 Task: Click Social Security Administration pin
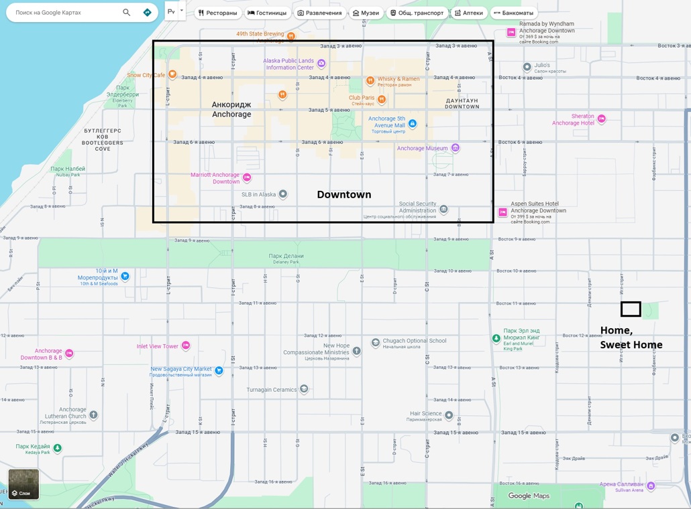pyautogui.click(x=443, y=209)
